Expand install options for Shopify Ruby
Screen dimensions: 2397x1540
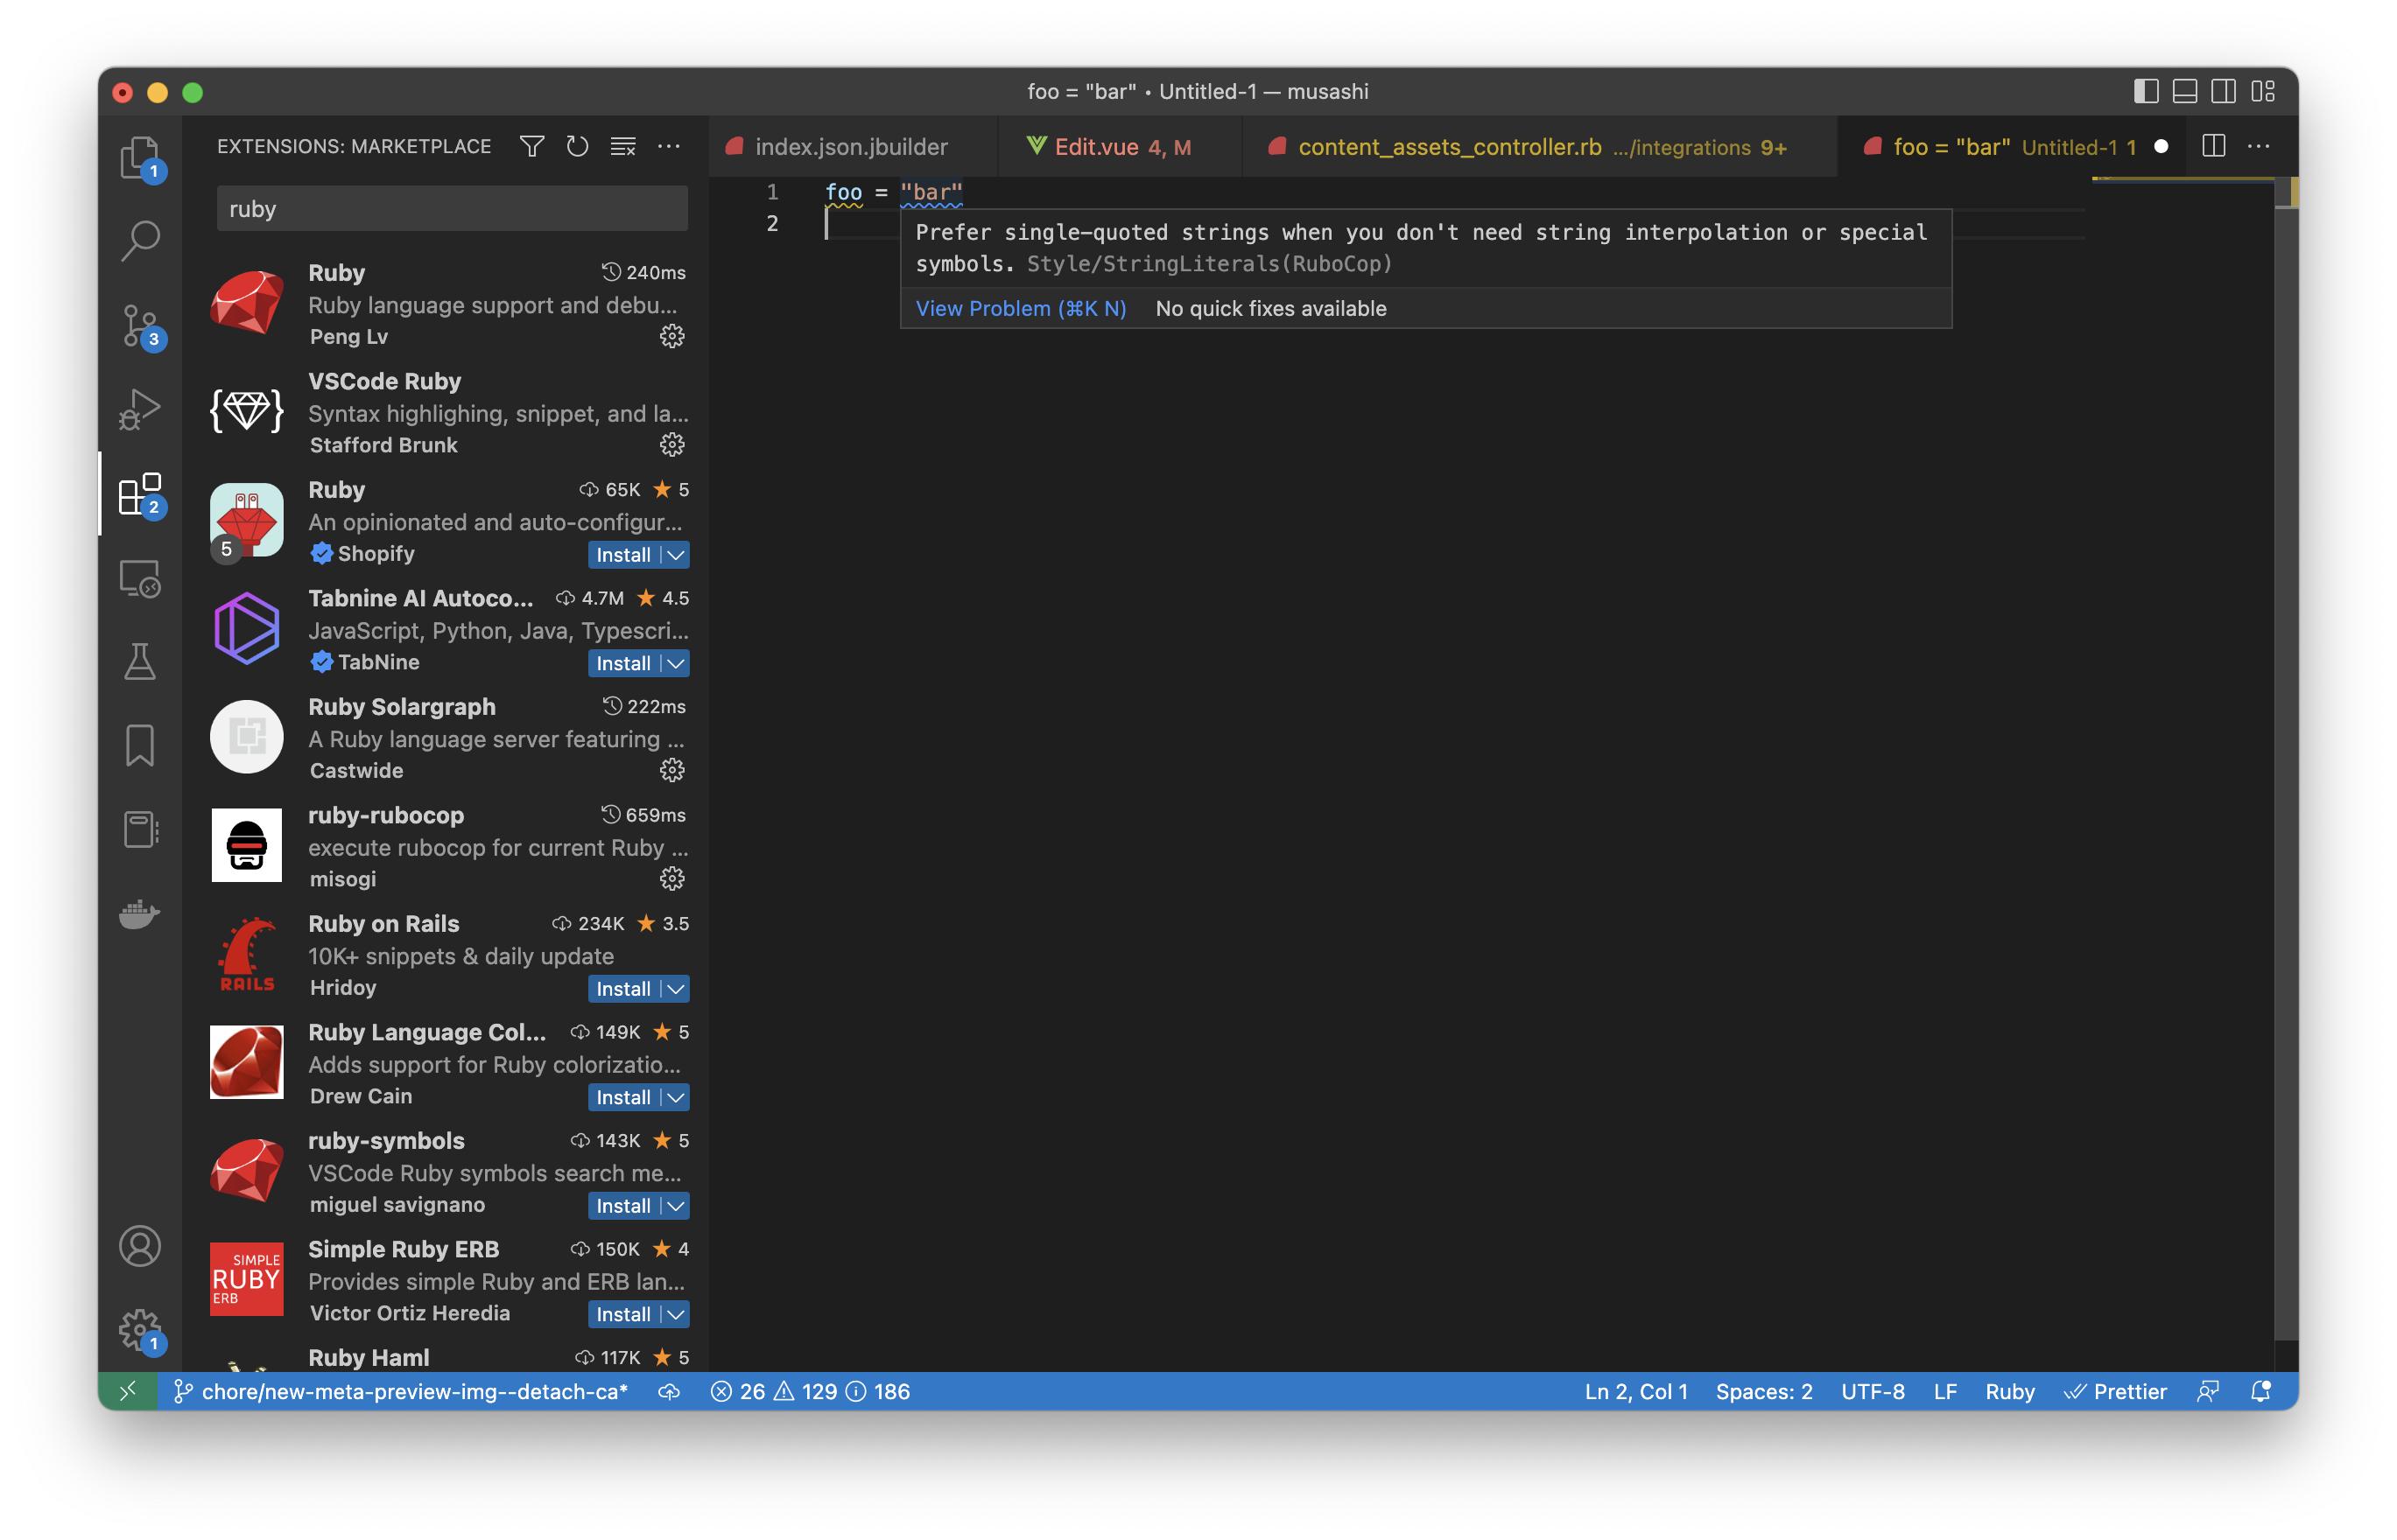pos(676,555)
